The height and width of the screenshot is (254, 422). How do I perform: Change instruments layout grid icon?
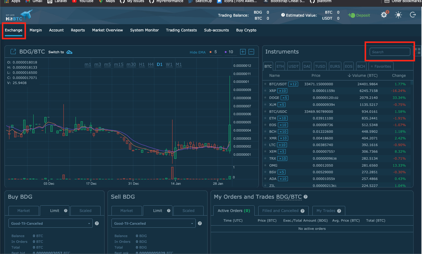tap(417, 51)
